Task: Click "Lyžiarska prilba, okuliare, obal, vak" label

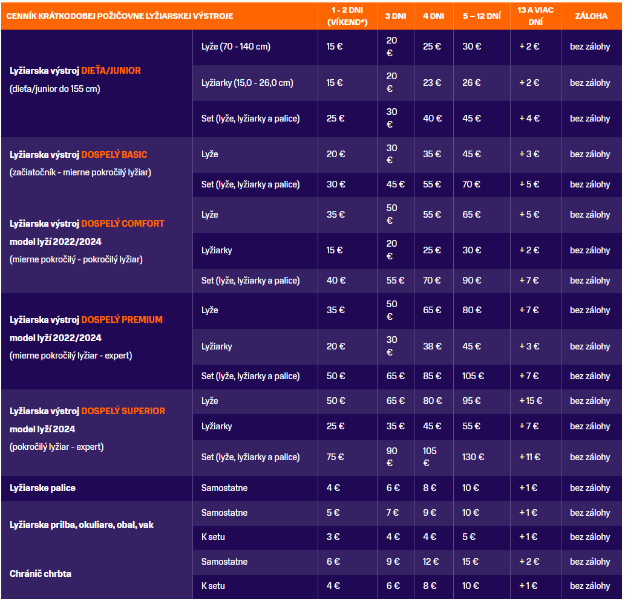Action: point(81,525)
